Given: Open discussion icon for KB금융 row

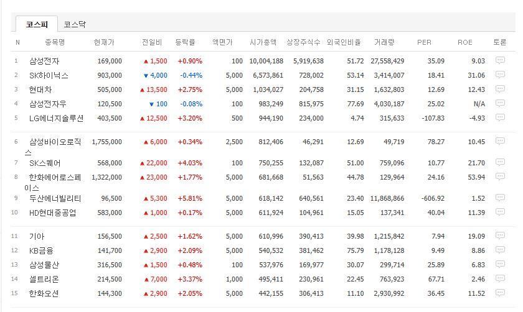Looking at the screenshot, I should [500, 250].
